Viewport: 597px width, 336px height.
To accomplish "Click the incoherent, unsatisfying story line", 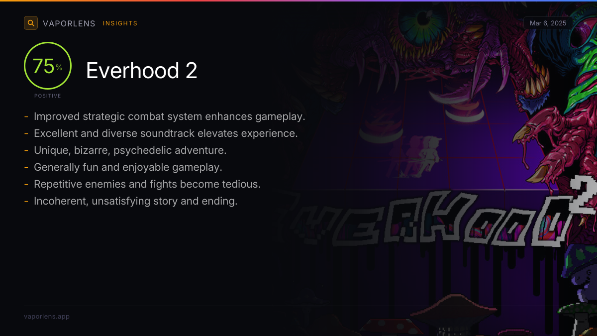I will (x=136, y=201).
